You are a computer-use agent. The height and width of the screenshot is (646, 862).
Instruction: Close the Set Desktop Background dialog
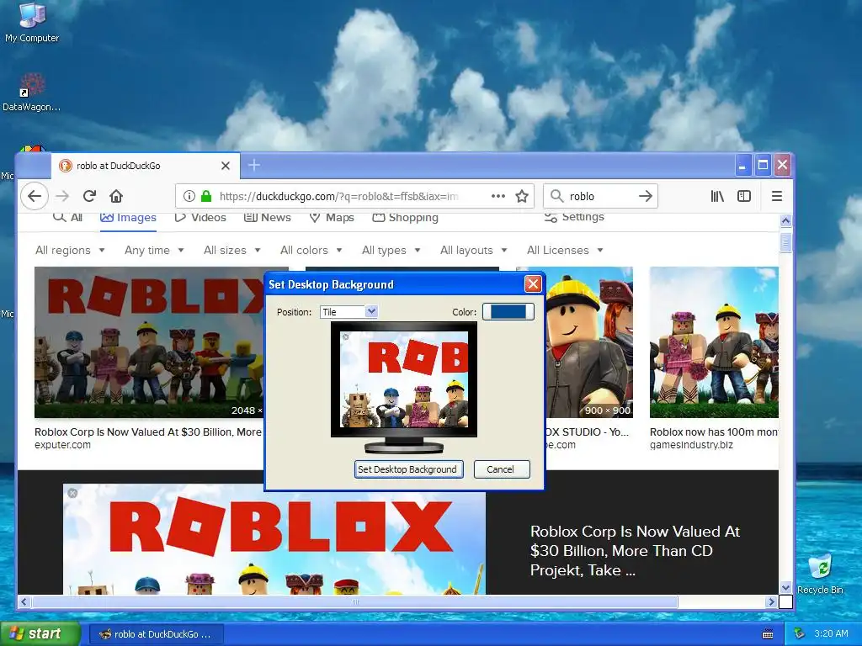(x=533, y=284)
